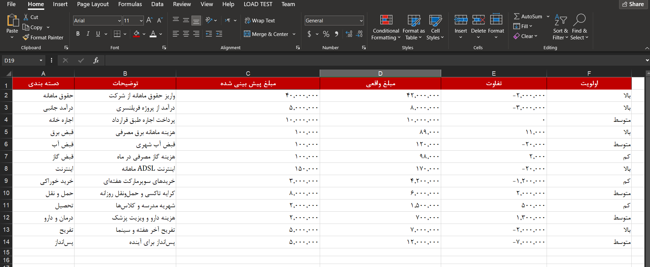The image size is (650, 267).
Task: Align text to middle of cell
Action: (186, 20)
